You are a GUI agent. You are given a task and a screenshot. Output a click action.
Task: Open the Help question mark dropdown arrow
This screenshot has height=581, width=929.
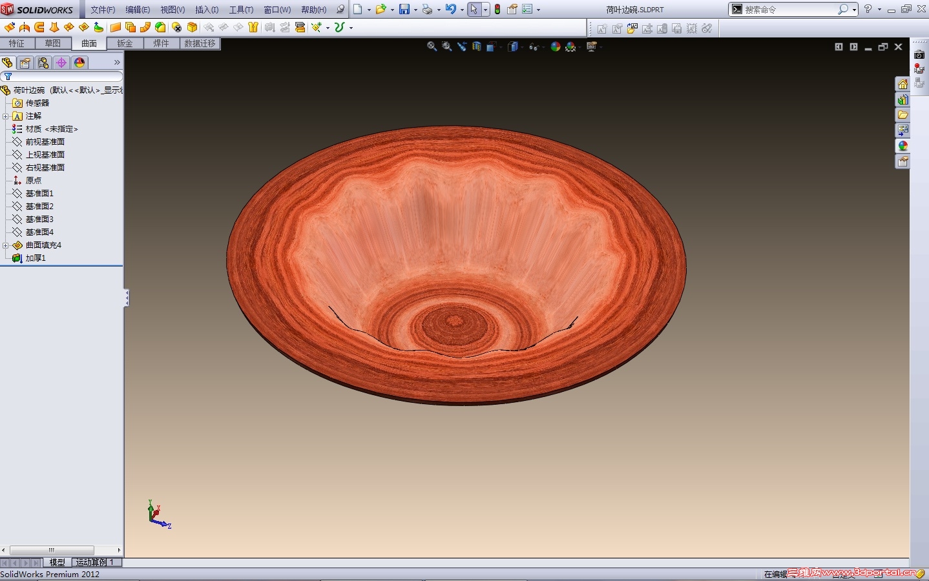879,10
